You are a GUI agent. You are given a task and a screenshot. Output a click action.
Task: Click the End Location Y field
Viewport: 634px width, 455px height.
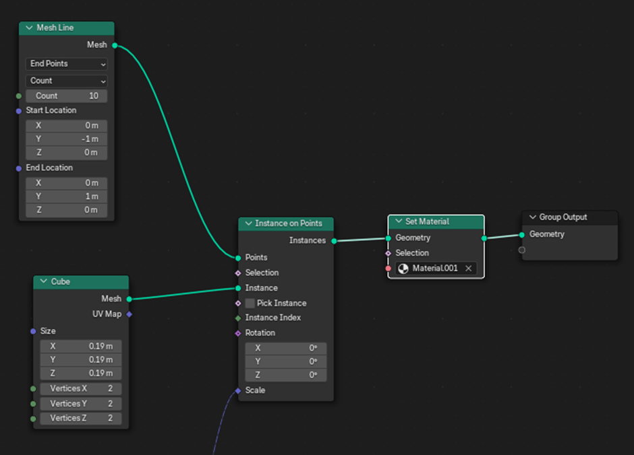pos(67,197)
